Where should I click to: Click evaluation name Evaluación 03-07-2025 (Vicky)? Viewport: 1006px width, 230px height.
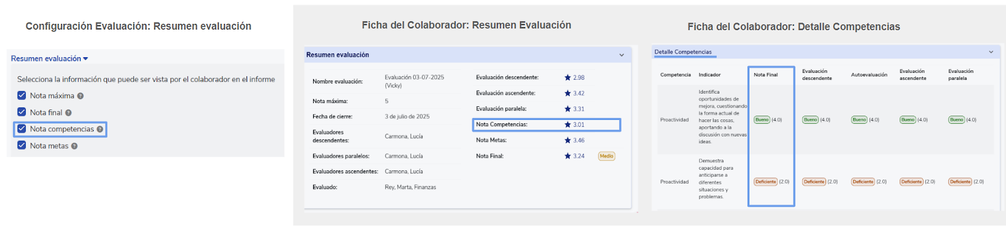click(414, 82)
